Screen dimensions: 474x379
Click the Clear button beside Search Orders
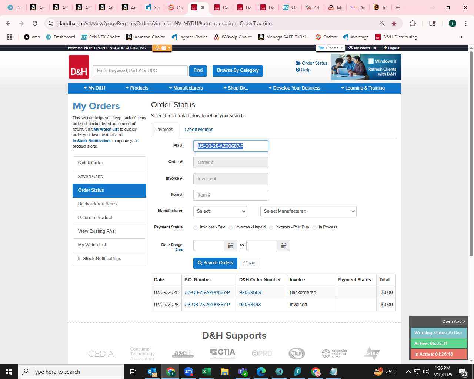248,263
